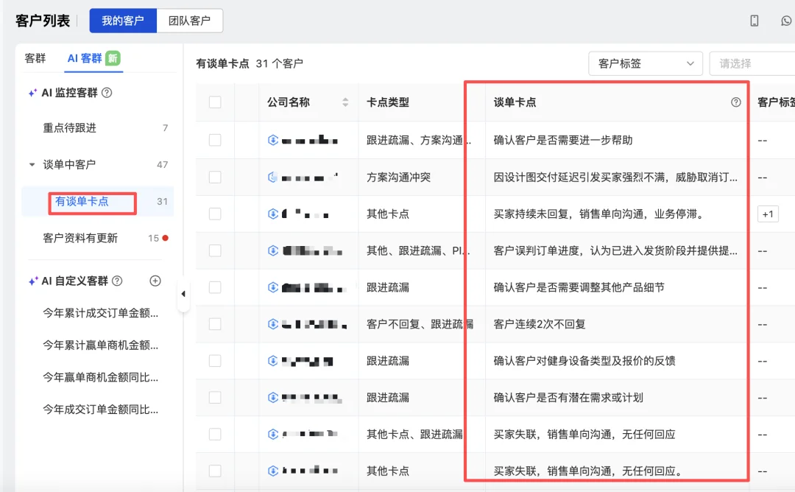Click the +1 tag in the 客户标签 column
The height and width of the screenshot is (492, 795).
click(768, 214)
